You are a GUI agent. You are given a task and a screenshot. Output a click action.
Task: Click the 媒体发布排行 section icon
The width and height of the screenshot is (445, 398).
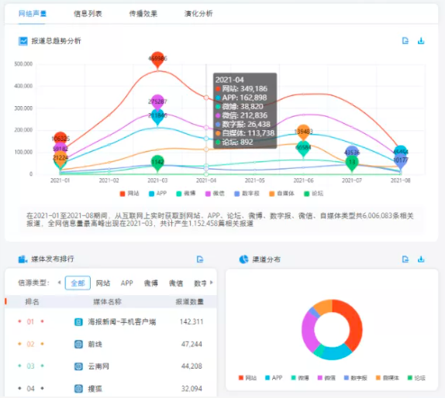(22, 259)
